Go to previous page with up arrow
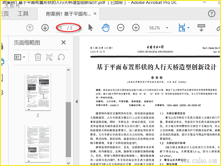 point(30,28)
